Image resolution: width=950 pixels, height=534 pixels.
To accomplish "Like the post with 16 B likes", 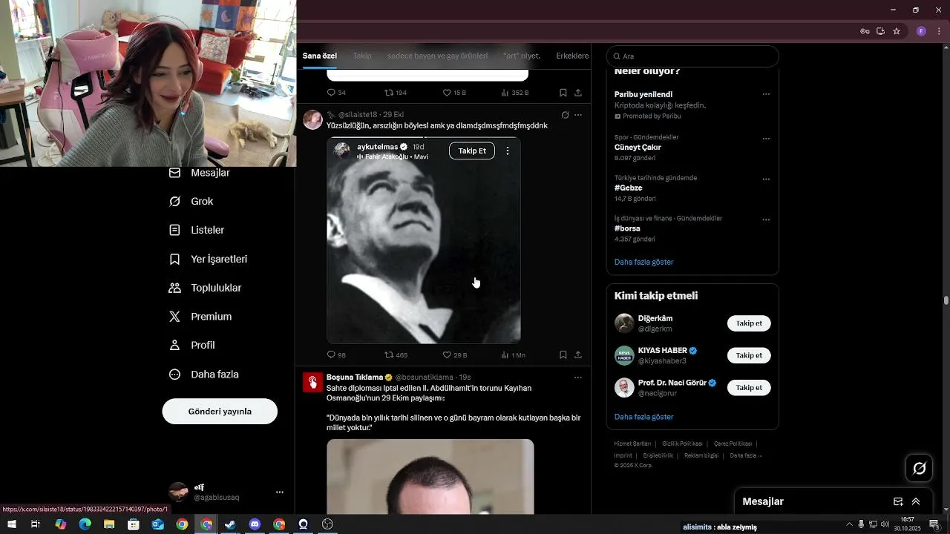I will 454,93.
